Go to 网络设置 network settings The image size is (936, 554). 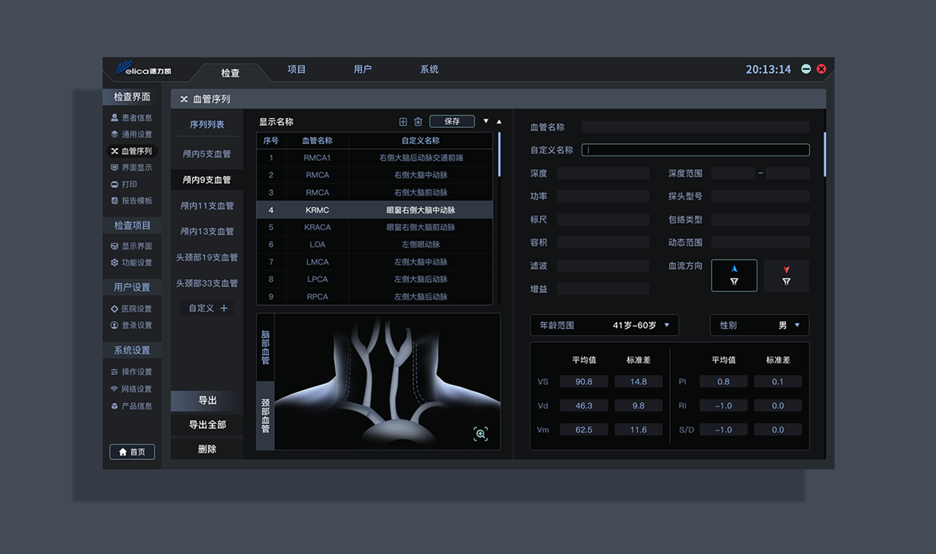pyautogui.click(x=131, y=389)
